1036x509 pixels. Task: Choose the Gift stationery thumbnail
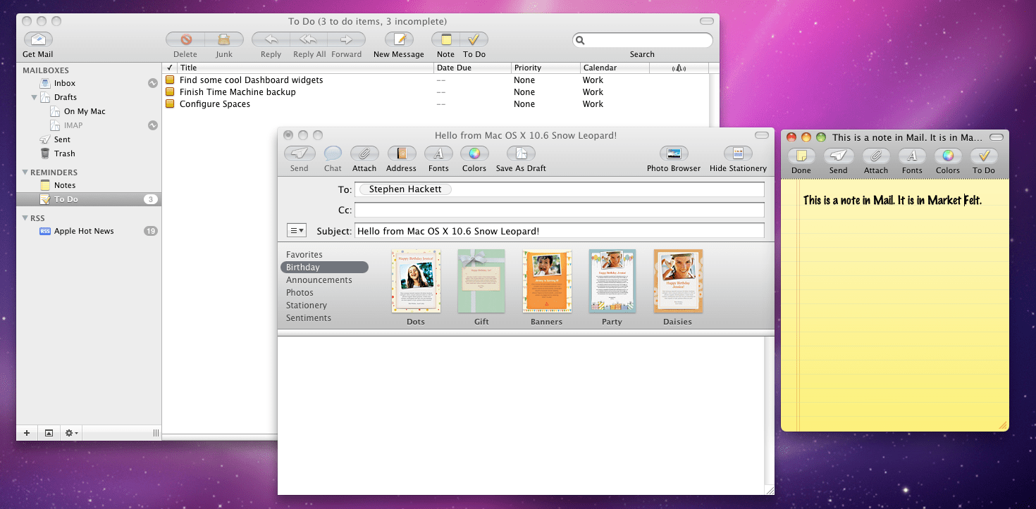(481, 282)
